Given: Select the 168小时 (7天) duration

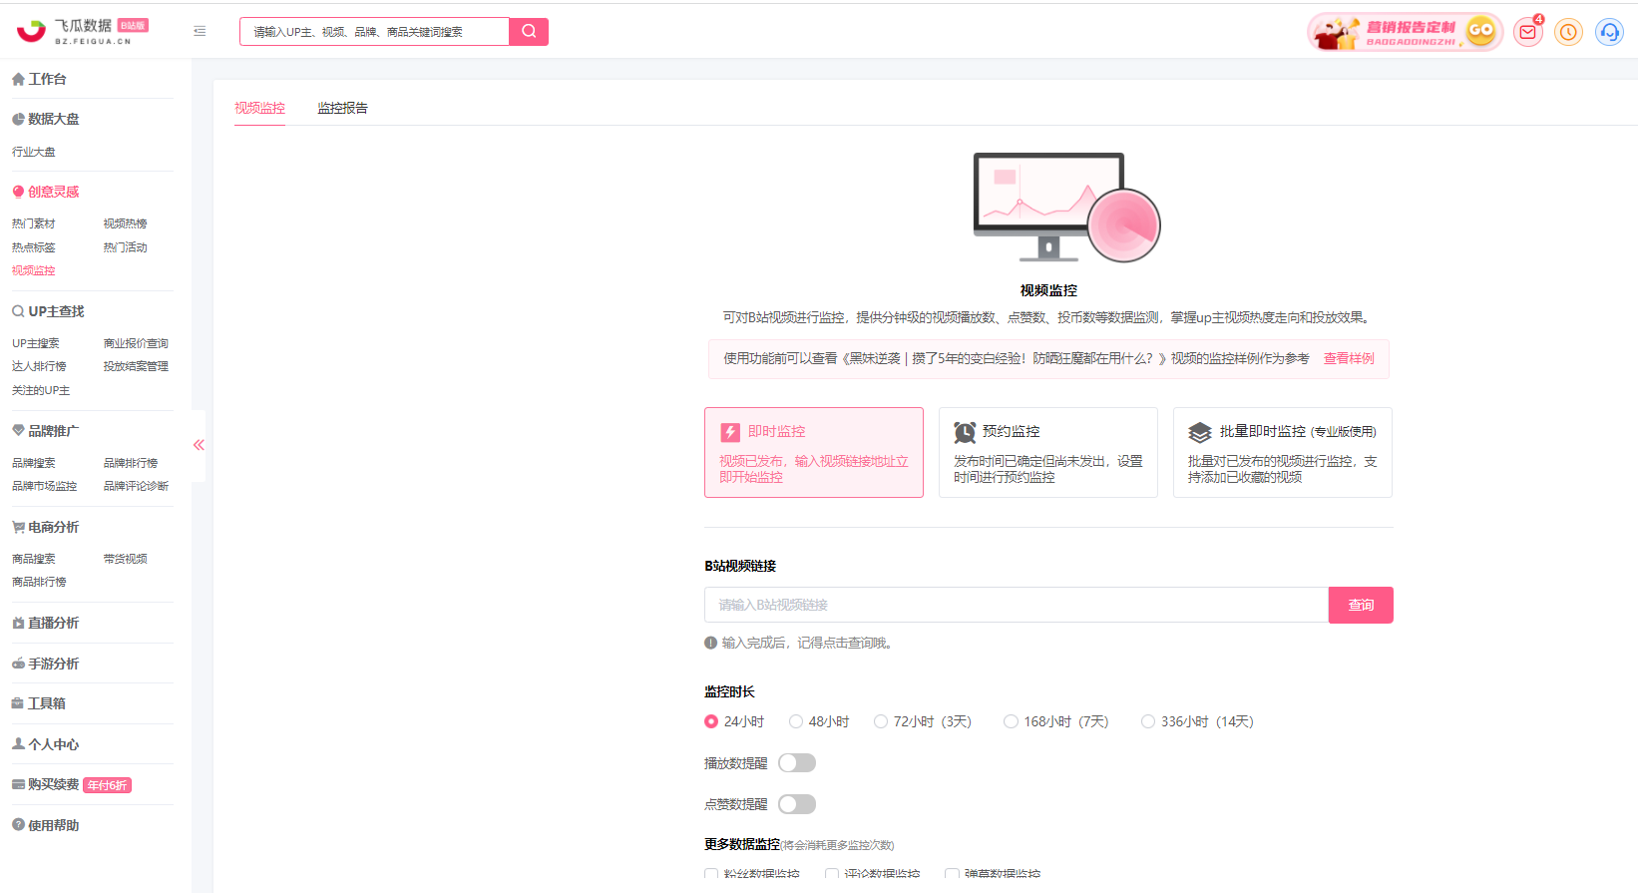Looking at the screenshot, I should click(1056, 721).
